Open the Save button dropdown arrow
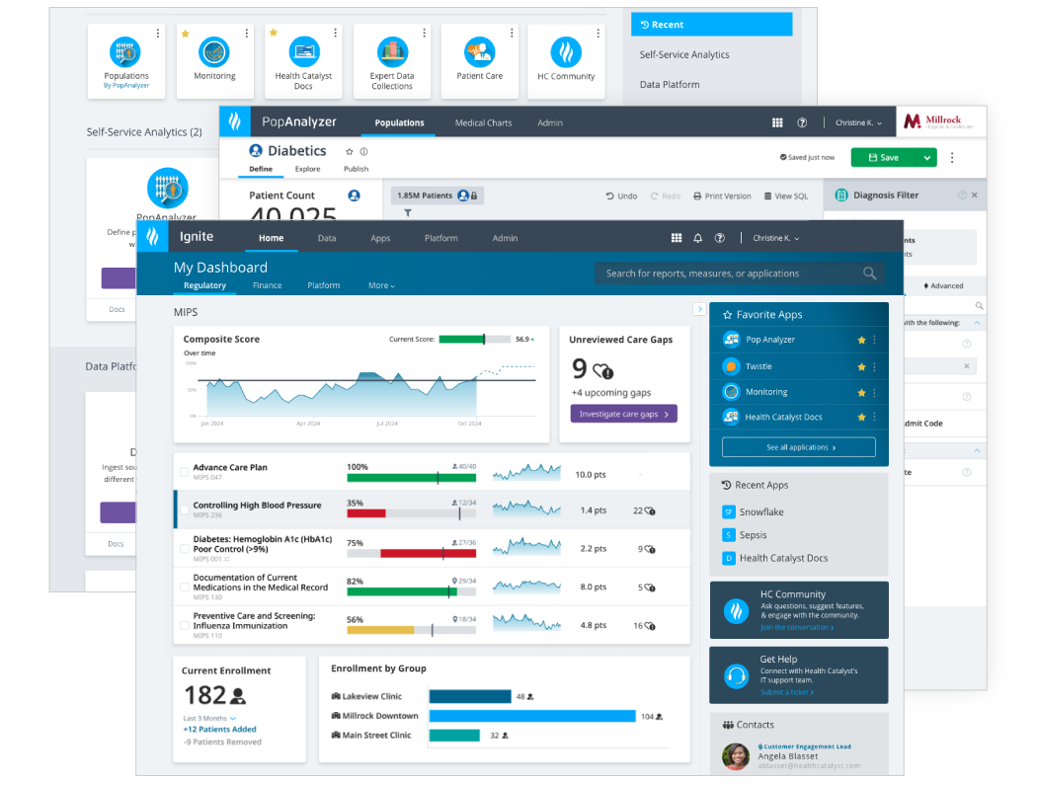The image size is (1037, 785). click(927, 157)
